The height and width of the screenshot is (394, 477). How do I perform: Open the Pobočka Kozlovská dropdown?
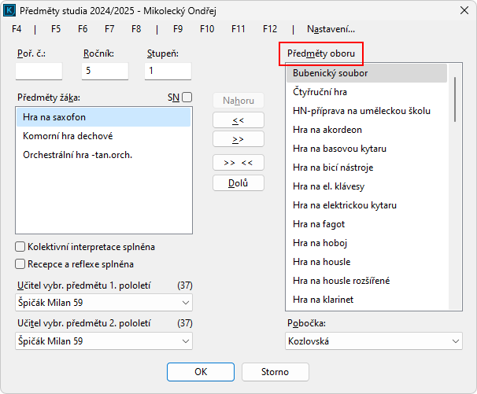click(456, 341)
